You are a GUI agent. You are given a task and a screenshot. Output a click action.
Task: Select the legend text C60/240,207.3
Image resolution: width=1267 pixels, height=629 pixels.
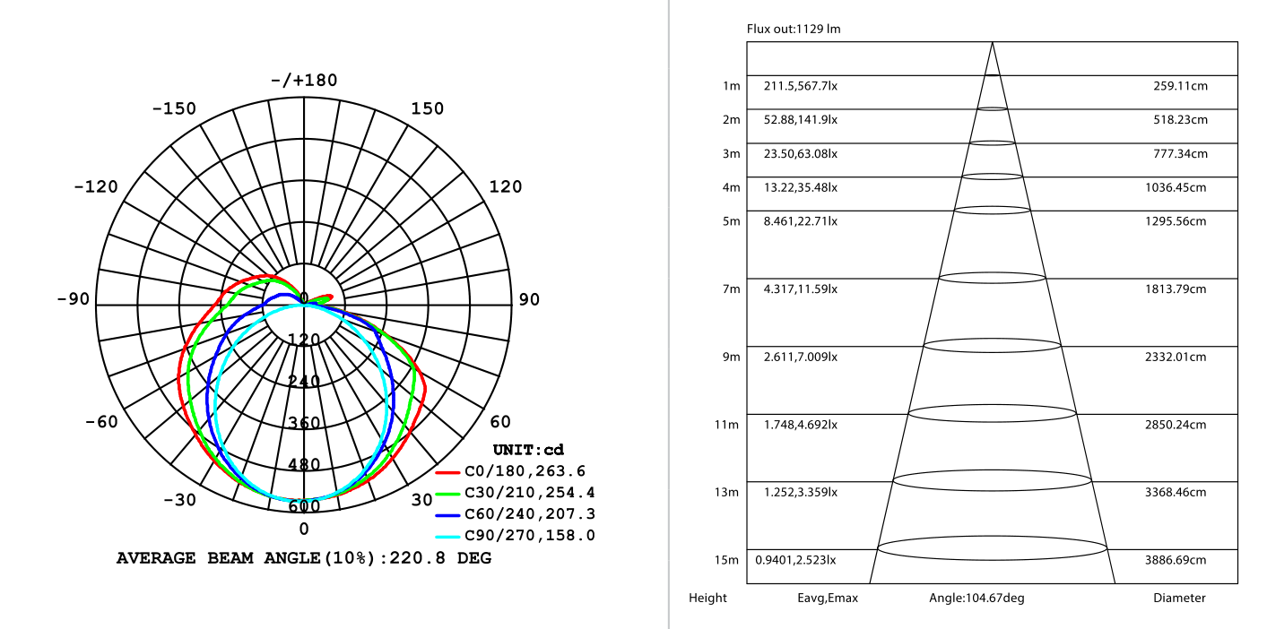(530, 514)
